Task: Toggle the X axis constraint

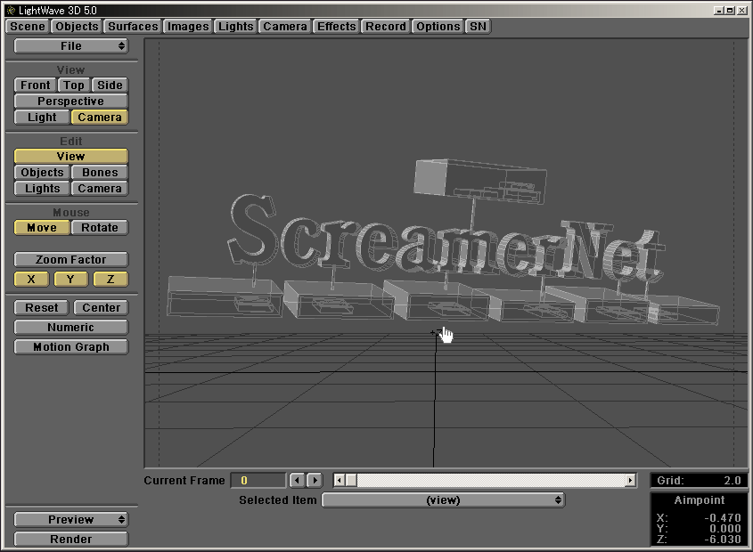Action: [31, 280]
